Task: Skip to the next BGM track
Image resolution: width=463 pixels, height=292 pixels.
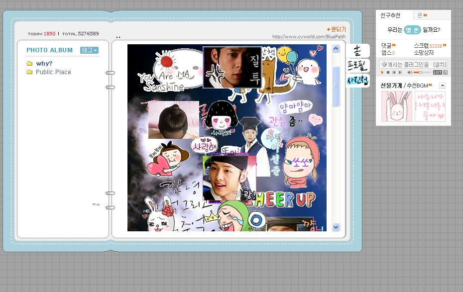Action: point(400,72)
